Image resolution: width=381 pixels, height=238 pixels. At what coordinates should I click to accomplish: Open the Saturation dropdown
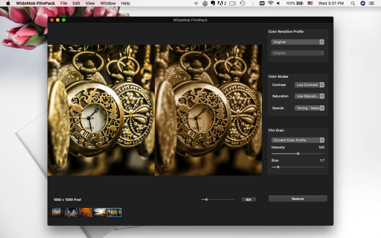pyautogui.click(x=310, y=96)
